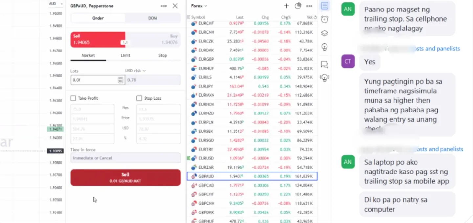This screenshot has width=473, height=223.
Task: Select the Limit order type tab
Action: click(x=125, y=55)
